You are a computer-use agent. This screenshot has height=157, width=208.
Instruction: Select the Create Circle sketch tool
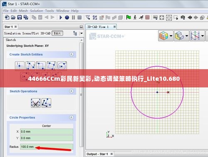pyautogui.click(x=62, y=66)
